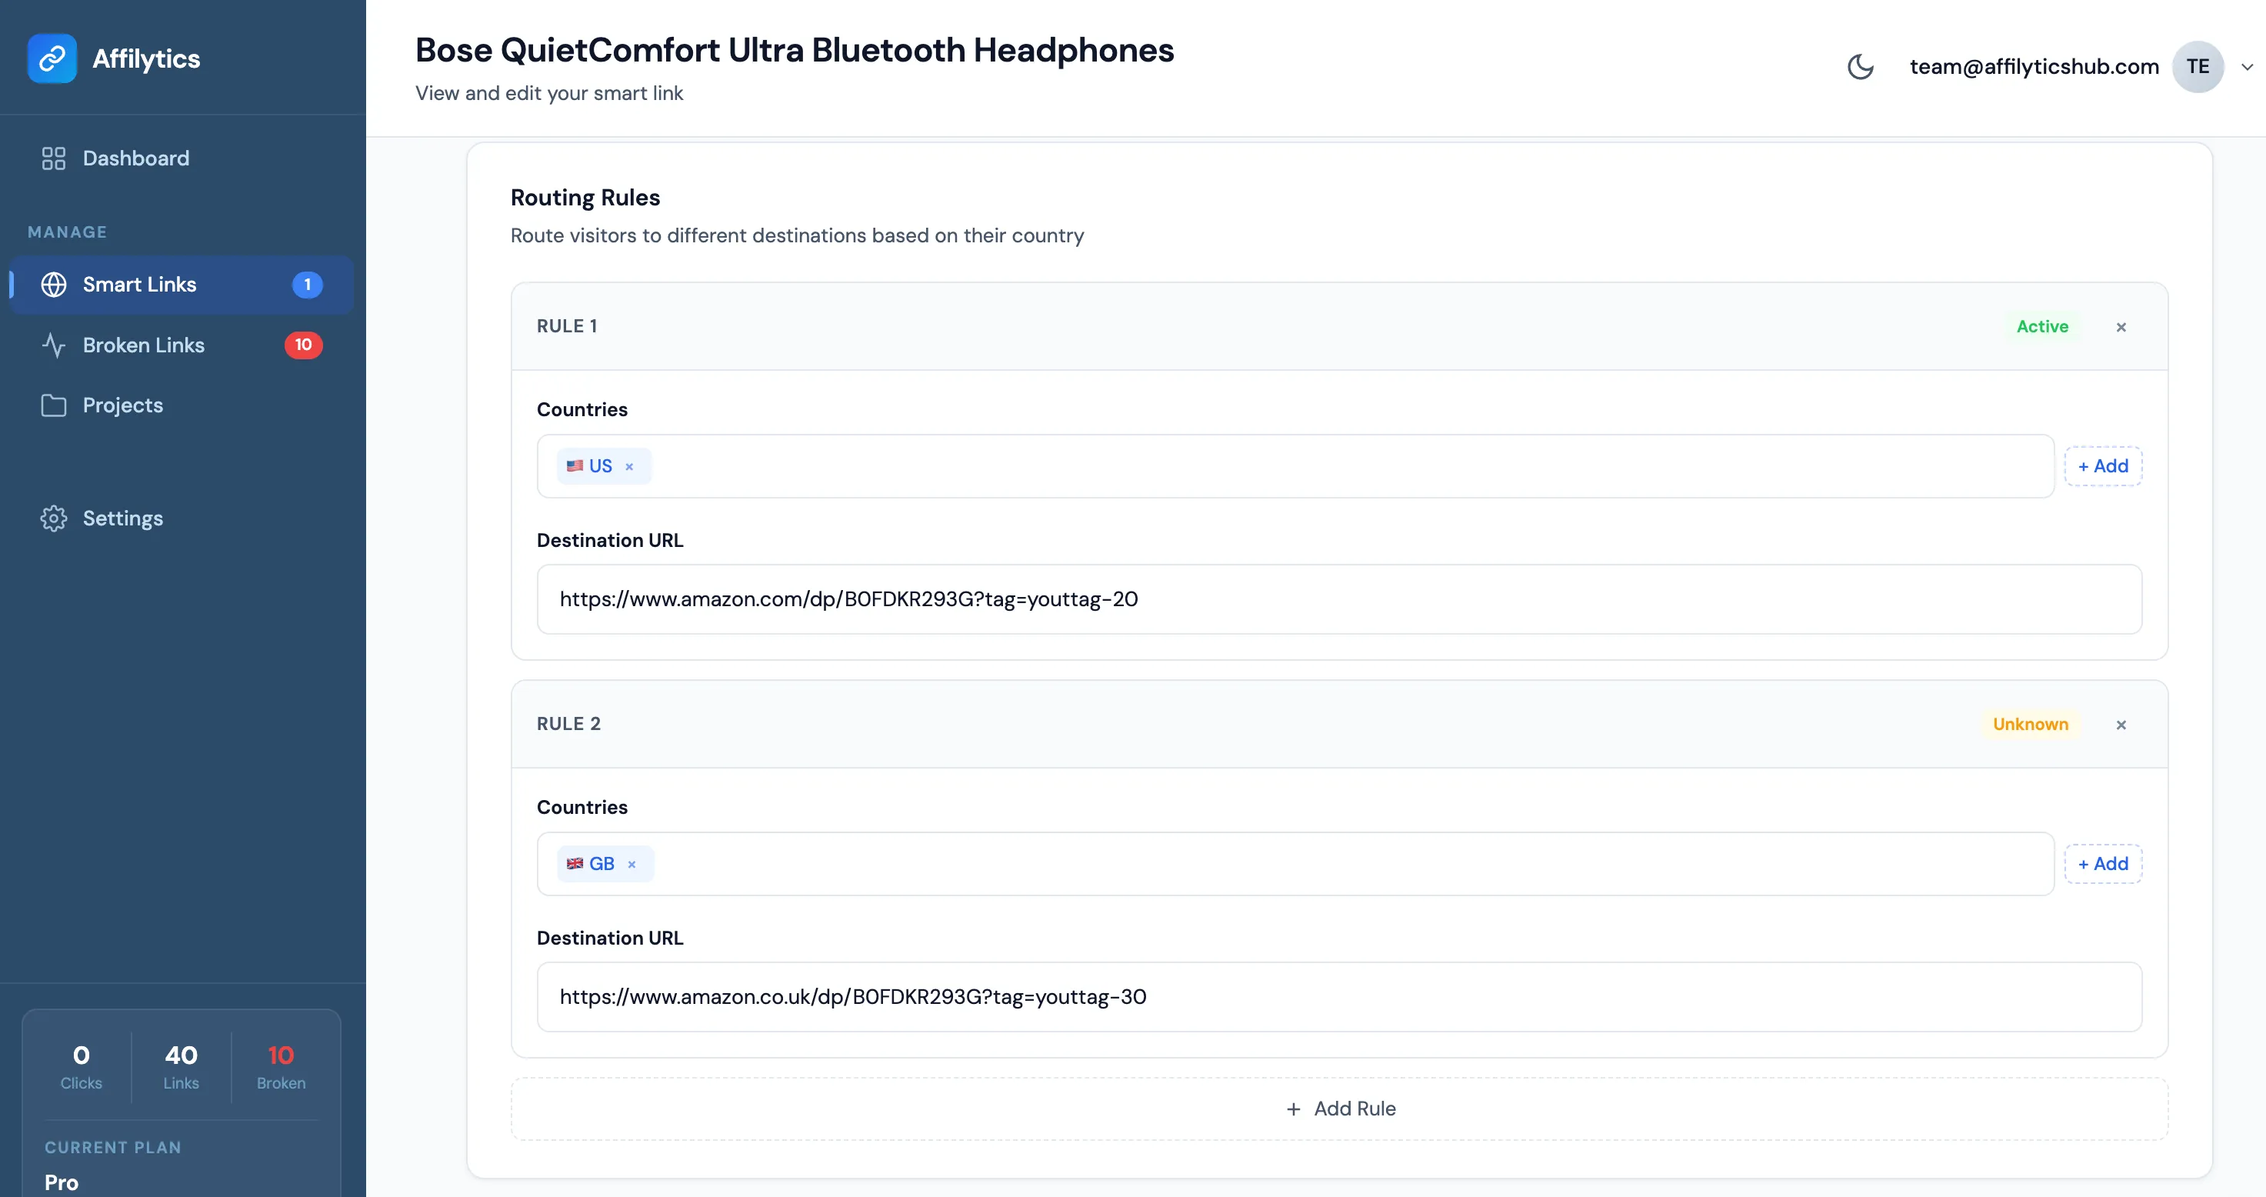Click the Broken Links badge showing 10
This screenshot has width=2266, height=1197.
pos(304,345)
